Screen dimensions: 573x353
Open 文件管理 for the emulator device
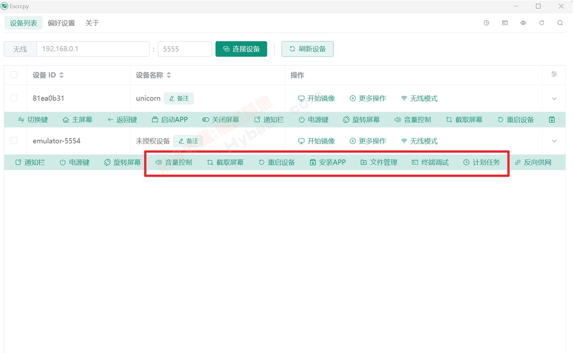(x=379, y=162)
